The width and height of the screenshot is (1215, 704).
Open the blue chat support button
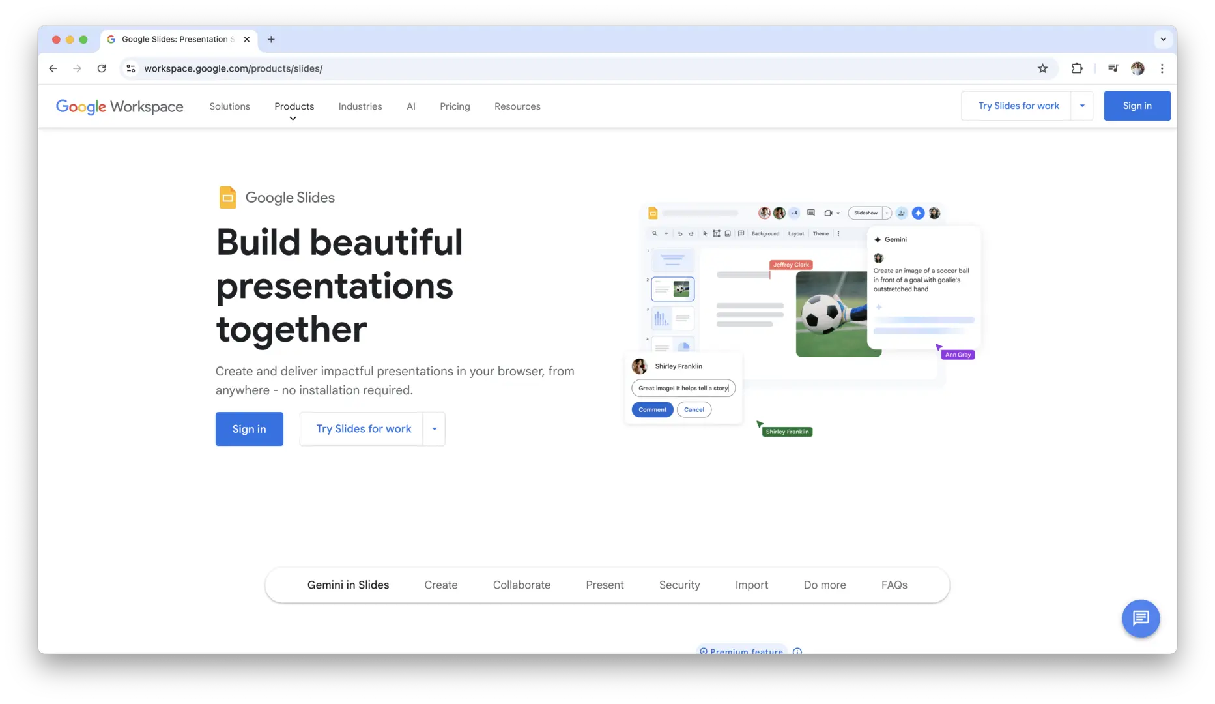pos(1141,618)
